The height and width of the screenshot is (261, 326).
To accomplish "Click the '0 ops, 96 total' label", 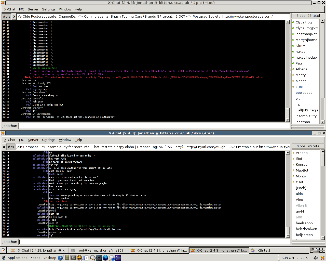I will [308, 146].
